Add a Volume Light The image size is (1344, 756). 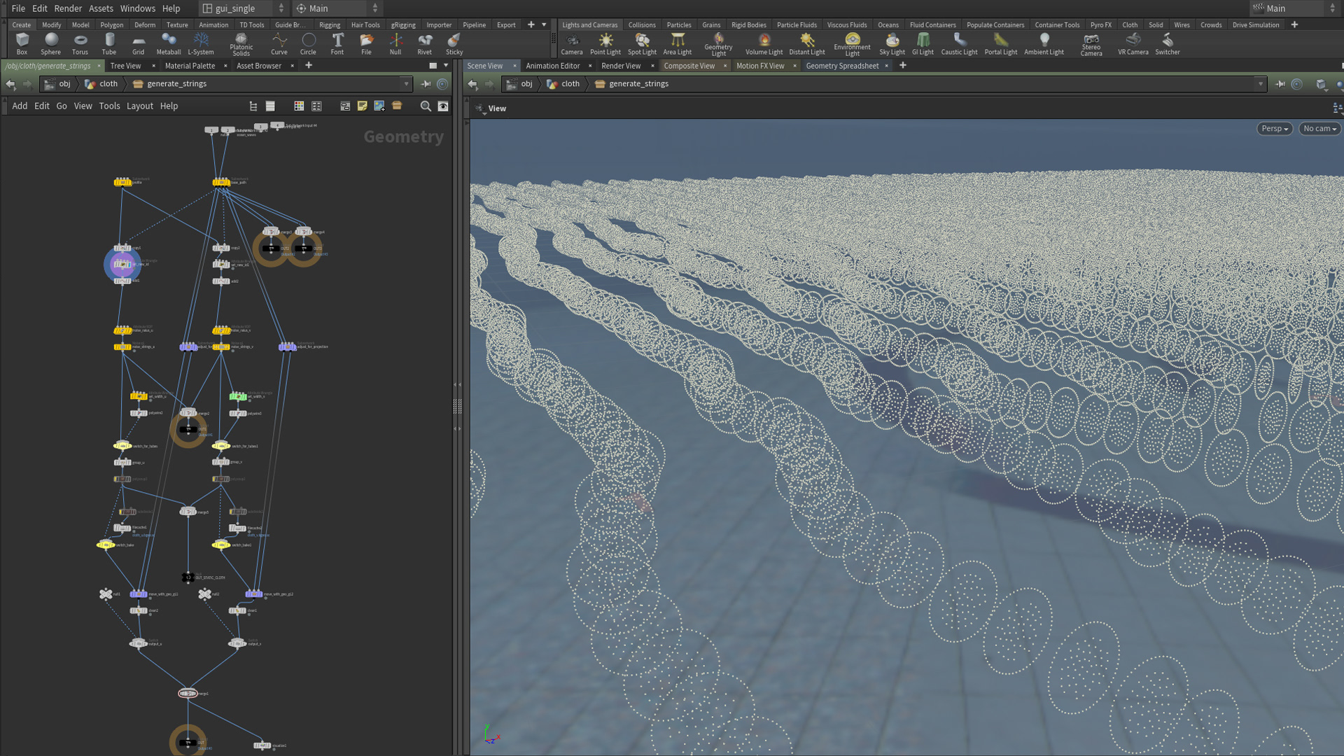pos(764,44)
